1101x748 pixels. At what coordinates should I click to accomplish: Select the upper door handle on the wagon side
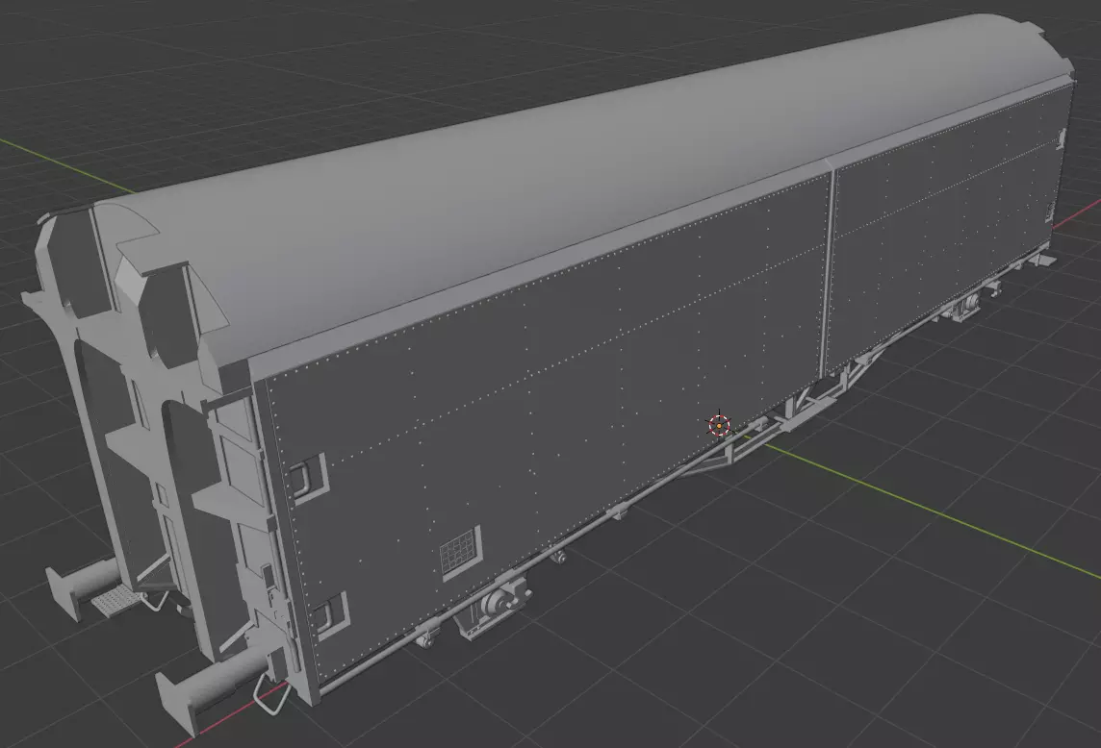[307, 477]
